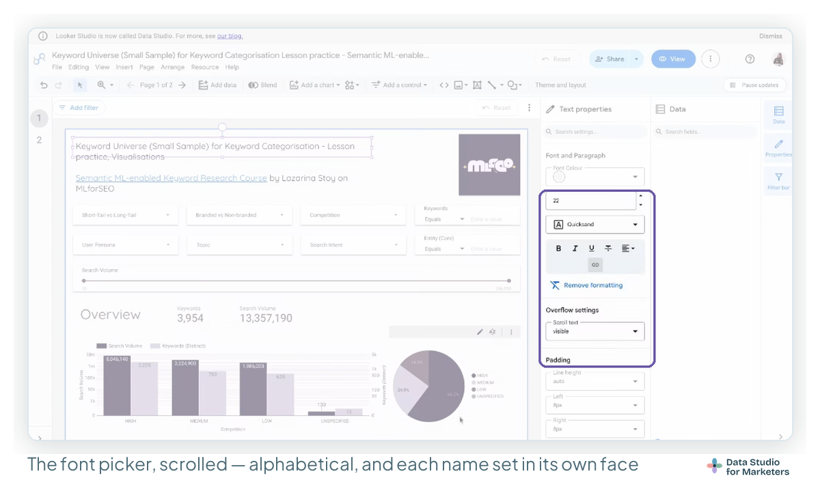Click the Share button

(610, 59)
